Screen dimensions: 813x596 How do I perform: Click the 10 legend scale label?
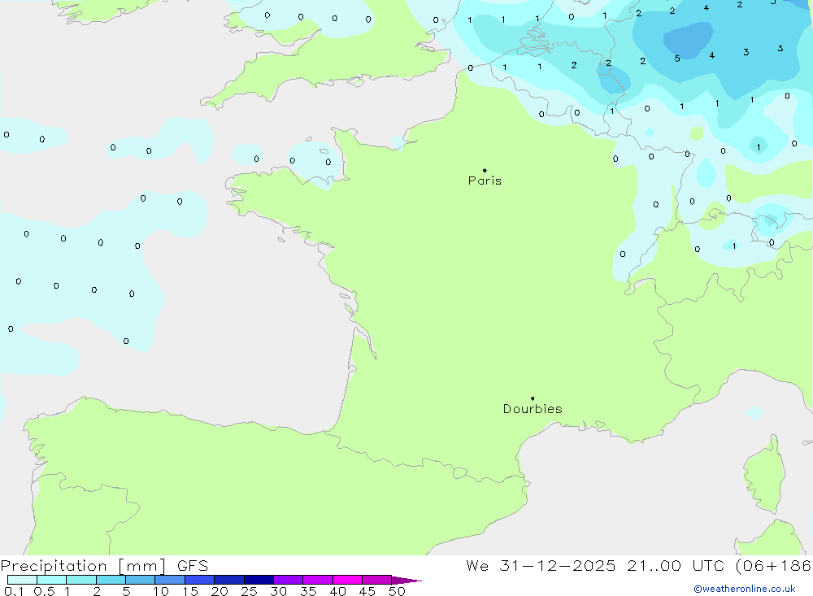(x=161, y=591)
